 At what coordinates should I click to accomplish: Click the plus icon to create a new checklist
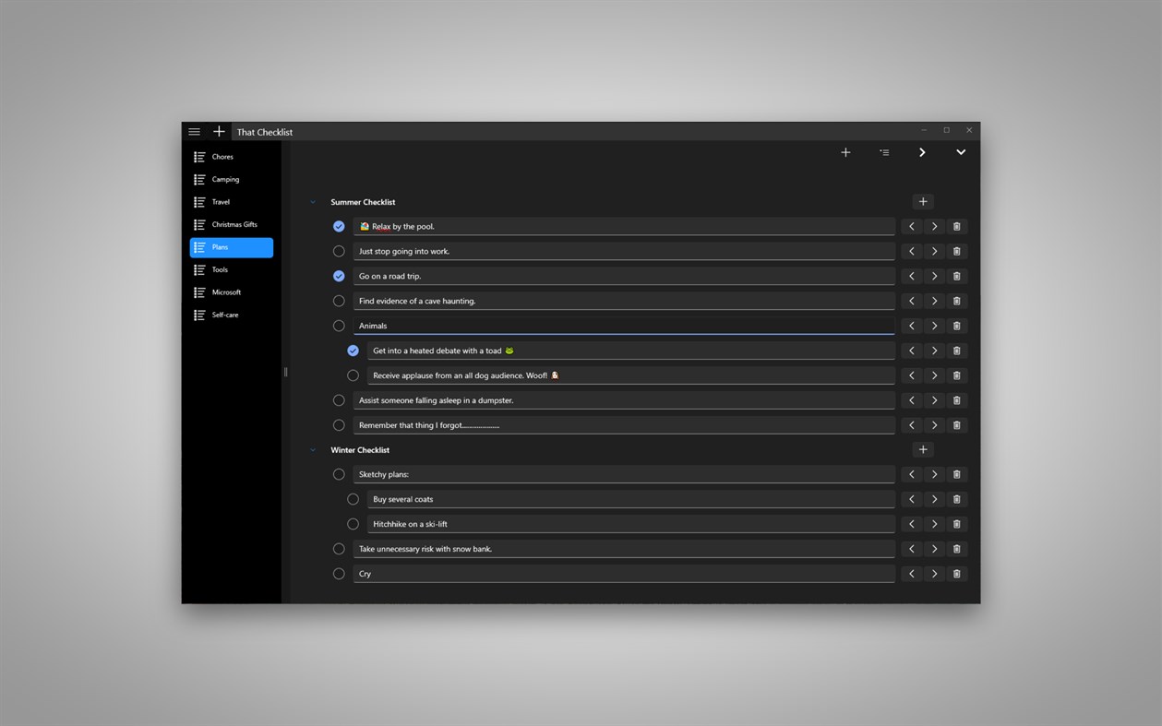coord(219,131)
